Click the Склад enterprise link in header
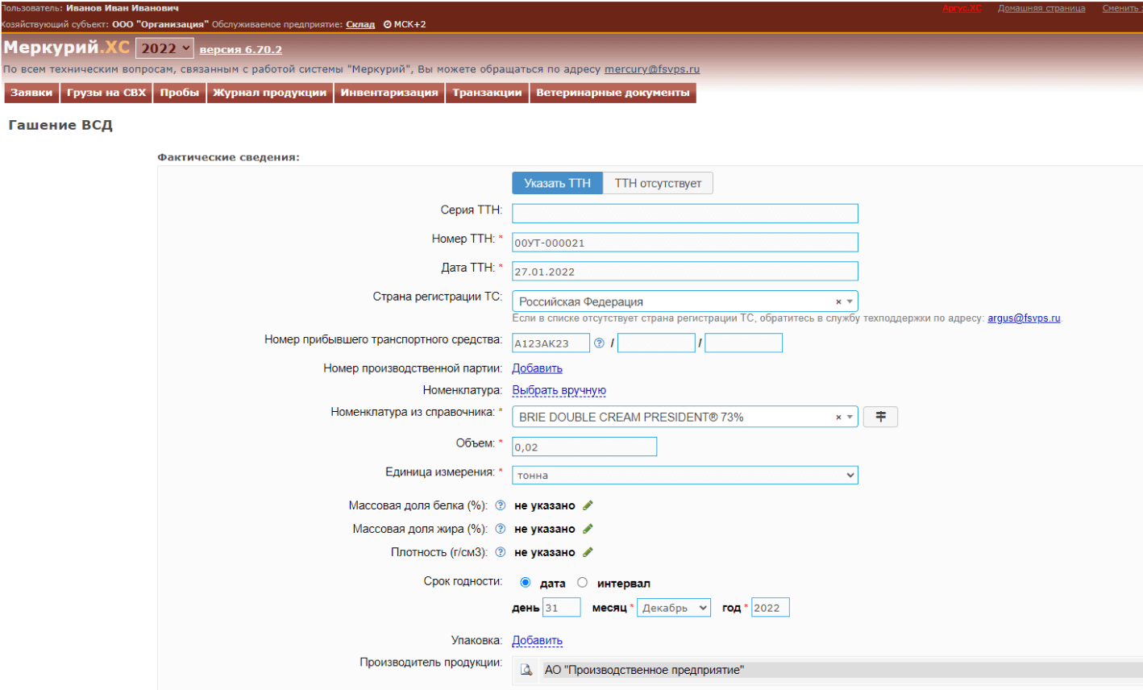1143x690 pixels. (x=360, y=24)
